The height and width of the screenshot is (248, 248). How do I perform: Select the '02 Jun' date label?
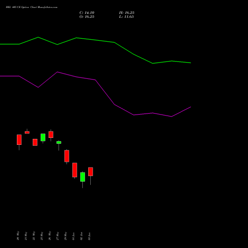point(81,236)
